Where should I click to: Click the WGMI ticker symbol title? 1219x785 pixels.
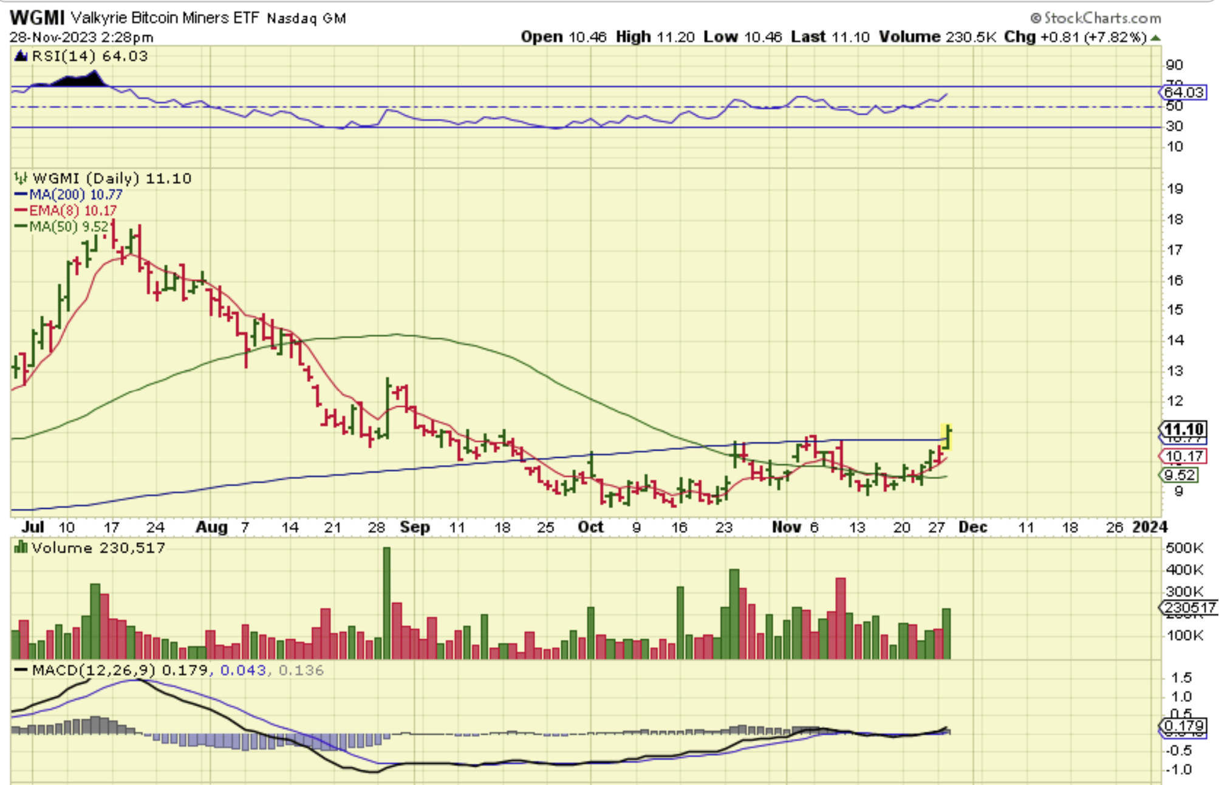(x=37, y=18)
